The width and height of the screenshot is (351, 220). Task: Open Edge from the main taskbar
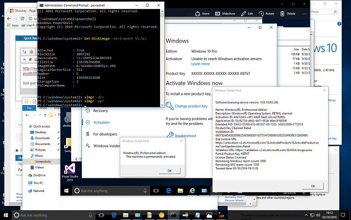pos(114,215)
